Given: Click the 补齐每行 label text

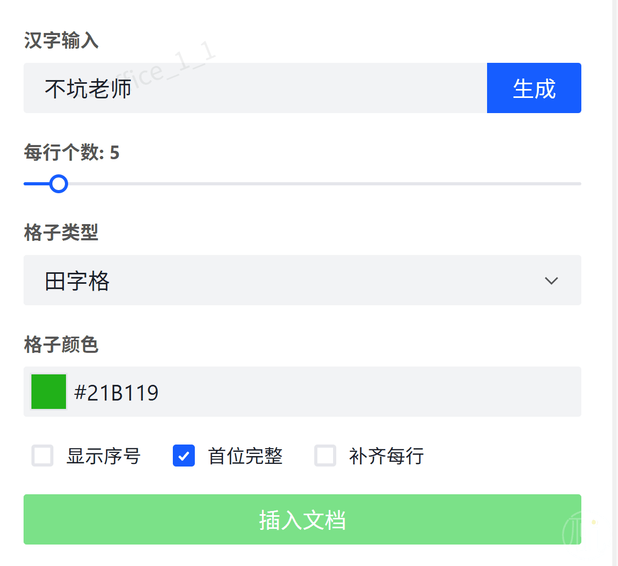Looking at the screenshot, I should tap(387, 456).
